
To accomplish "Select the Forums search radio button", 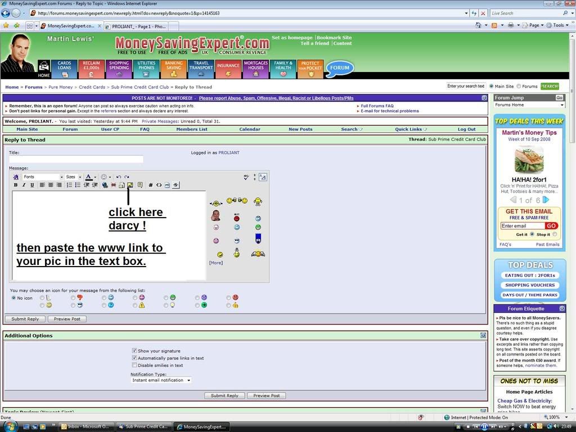I will pos(519,86).
